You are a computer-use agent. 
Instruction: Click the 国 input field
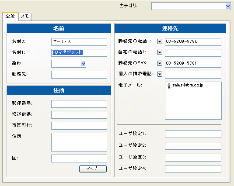79,158
